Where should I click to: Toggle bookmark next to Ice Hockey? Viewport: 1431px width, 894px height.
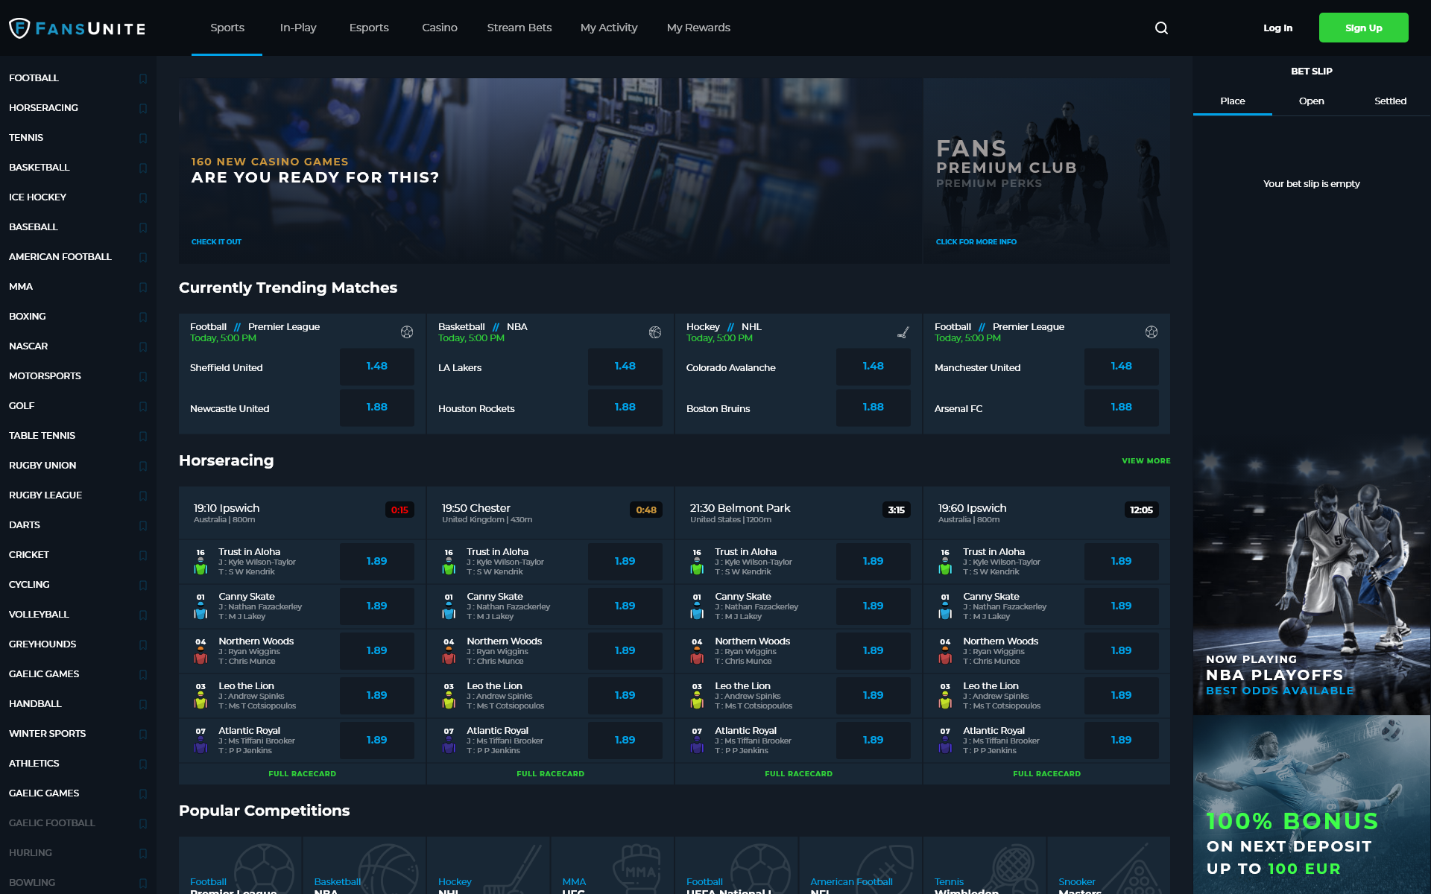tap(143, 197)
